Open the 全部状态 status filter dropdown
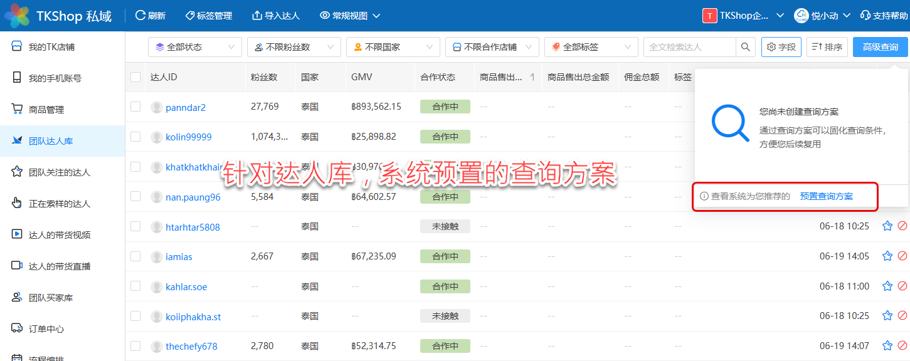 [x=195, y=47]
